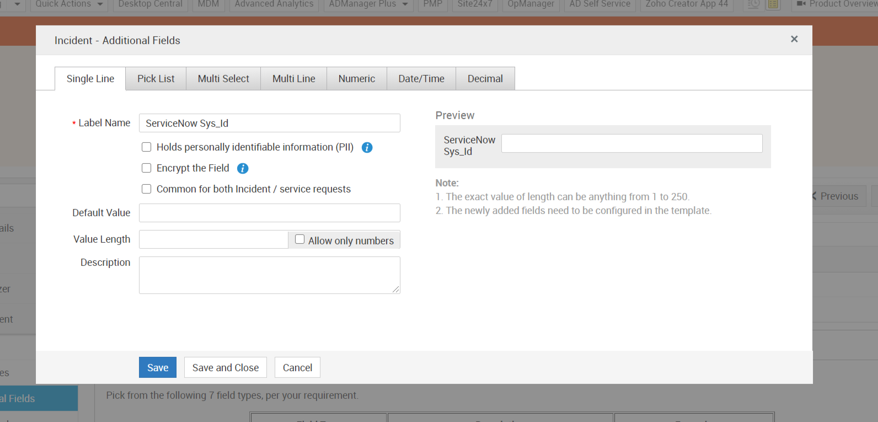Screen dimensions: 878x422
Task: Open OpManager in the top bar
Action: pyautogui.click(x=531, y=4)
